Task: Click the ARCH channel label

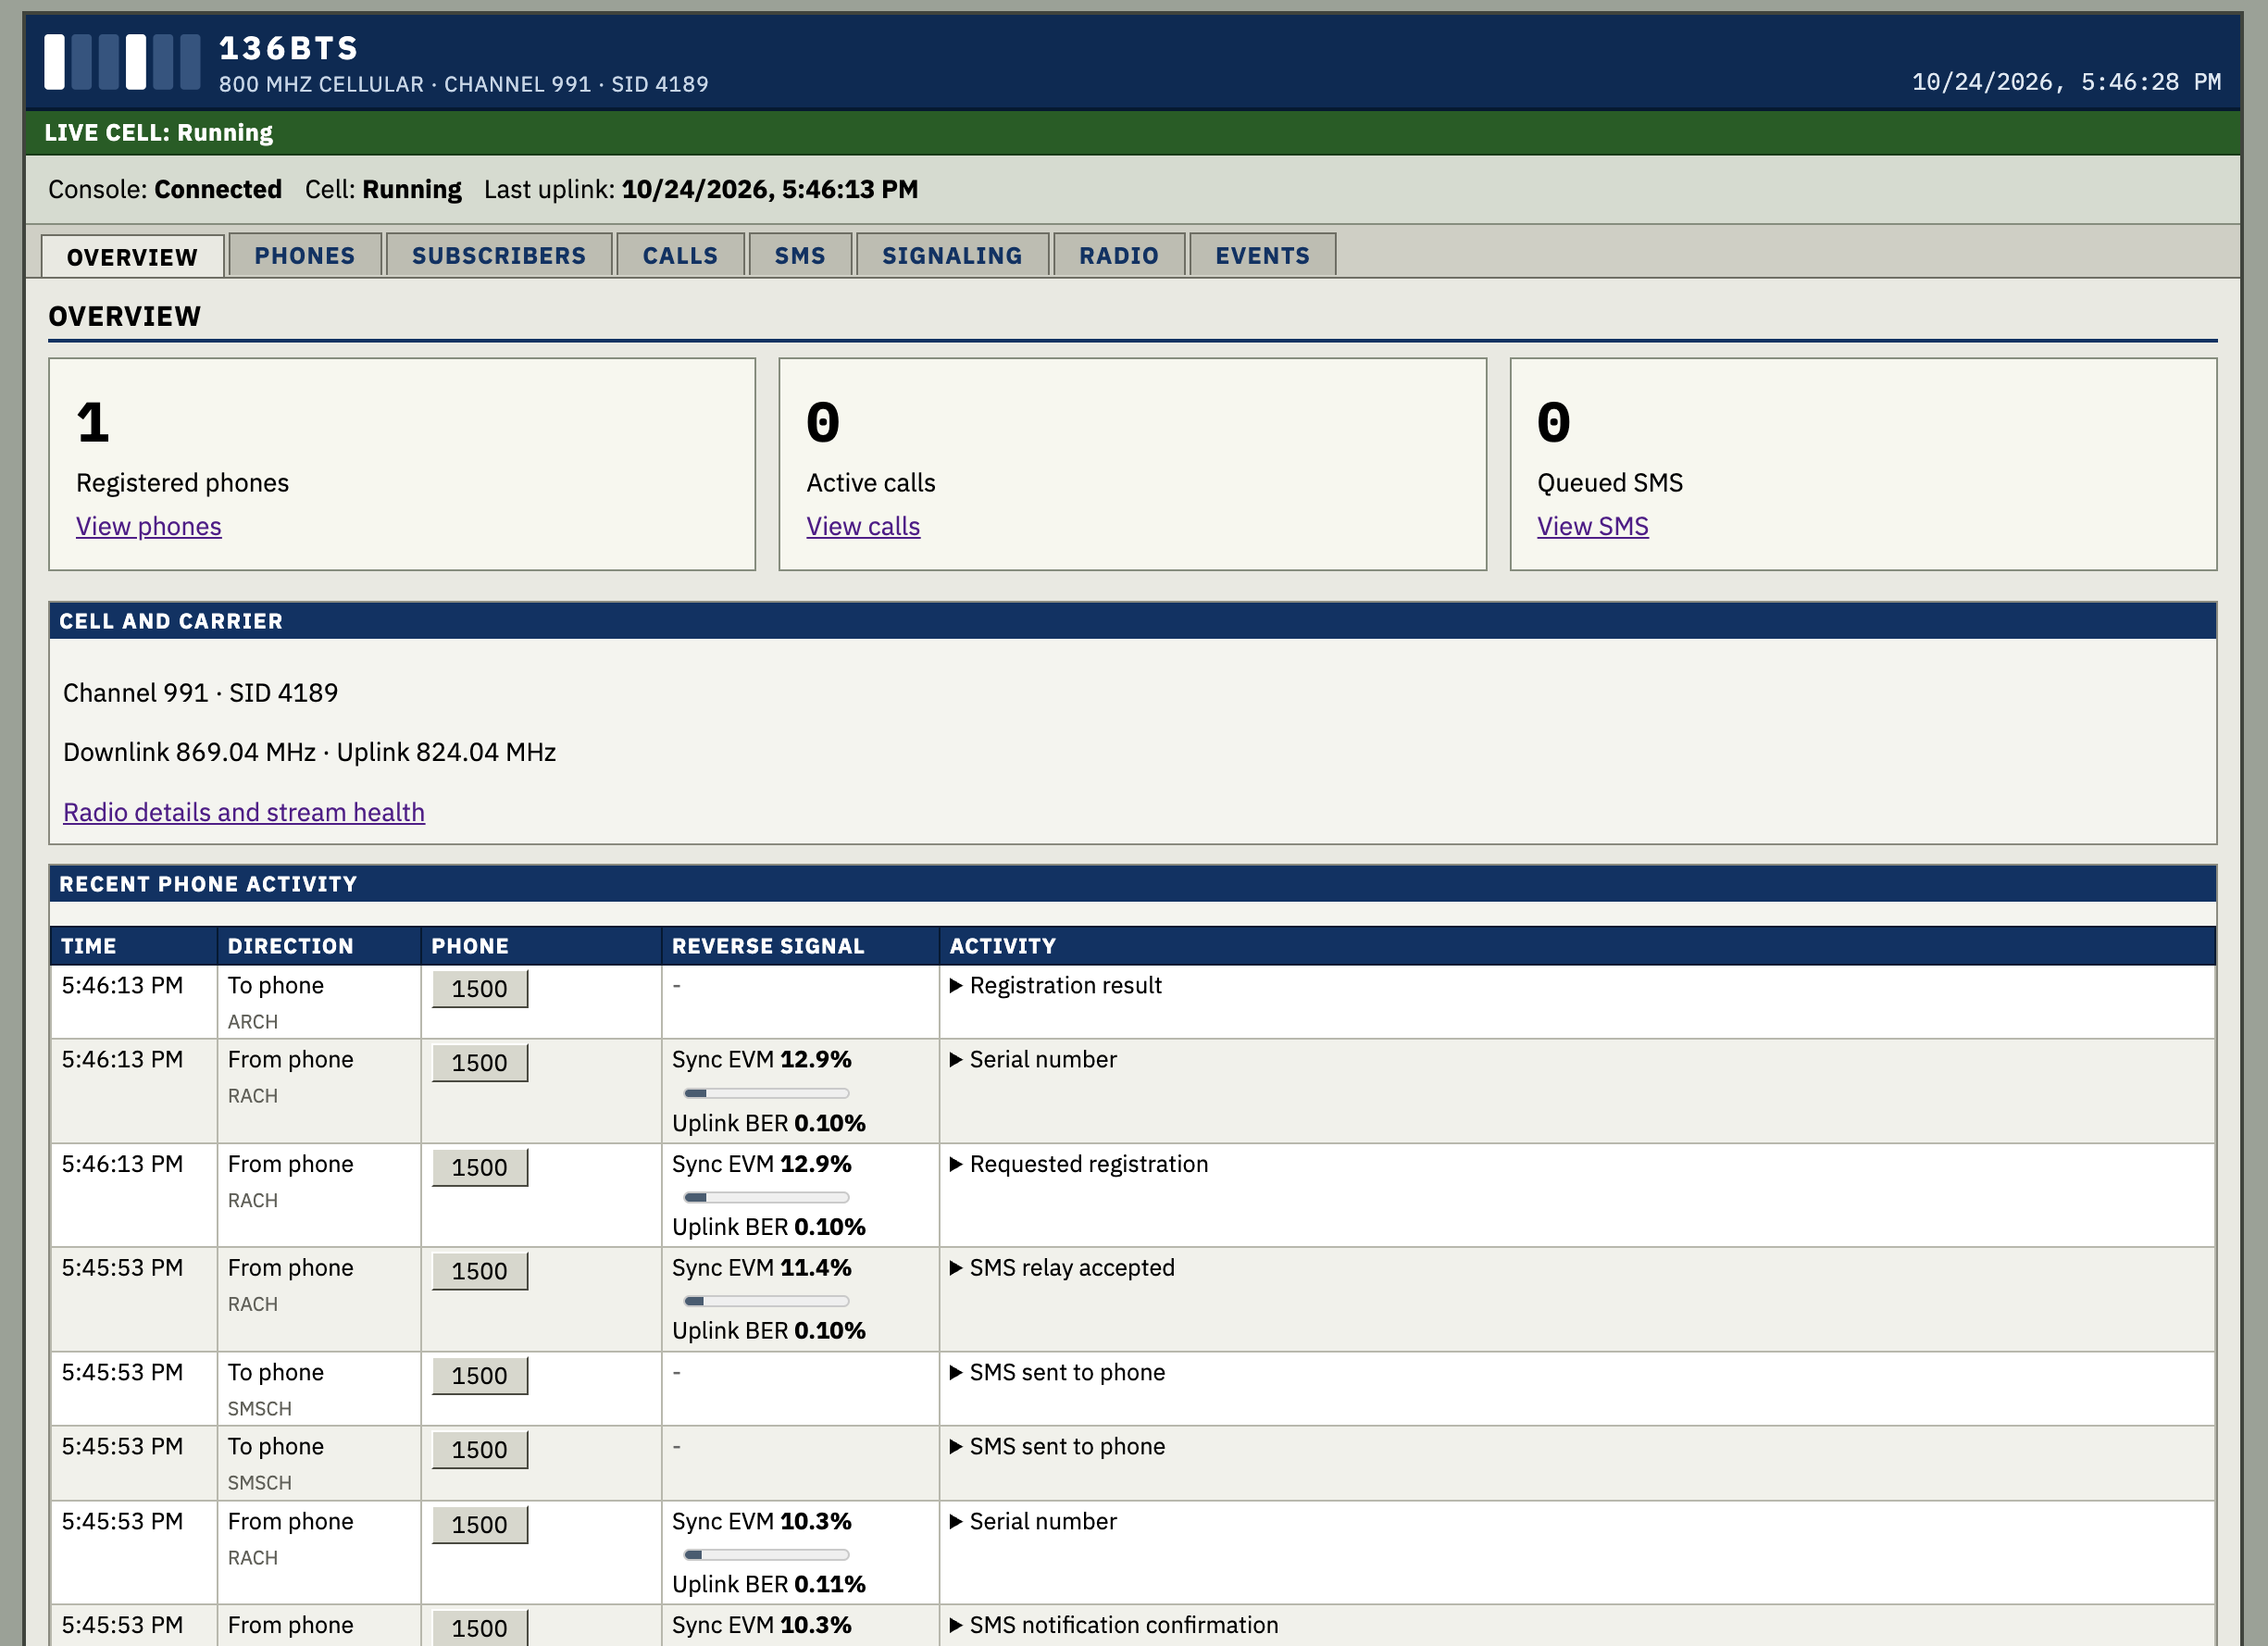Action: [x=253, y=1022]
